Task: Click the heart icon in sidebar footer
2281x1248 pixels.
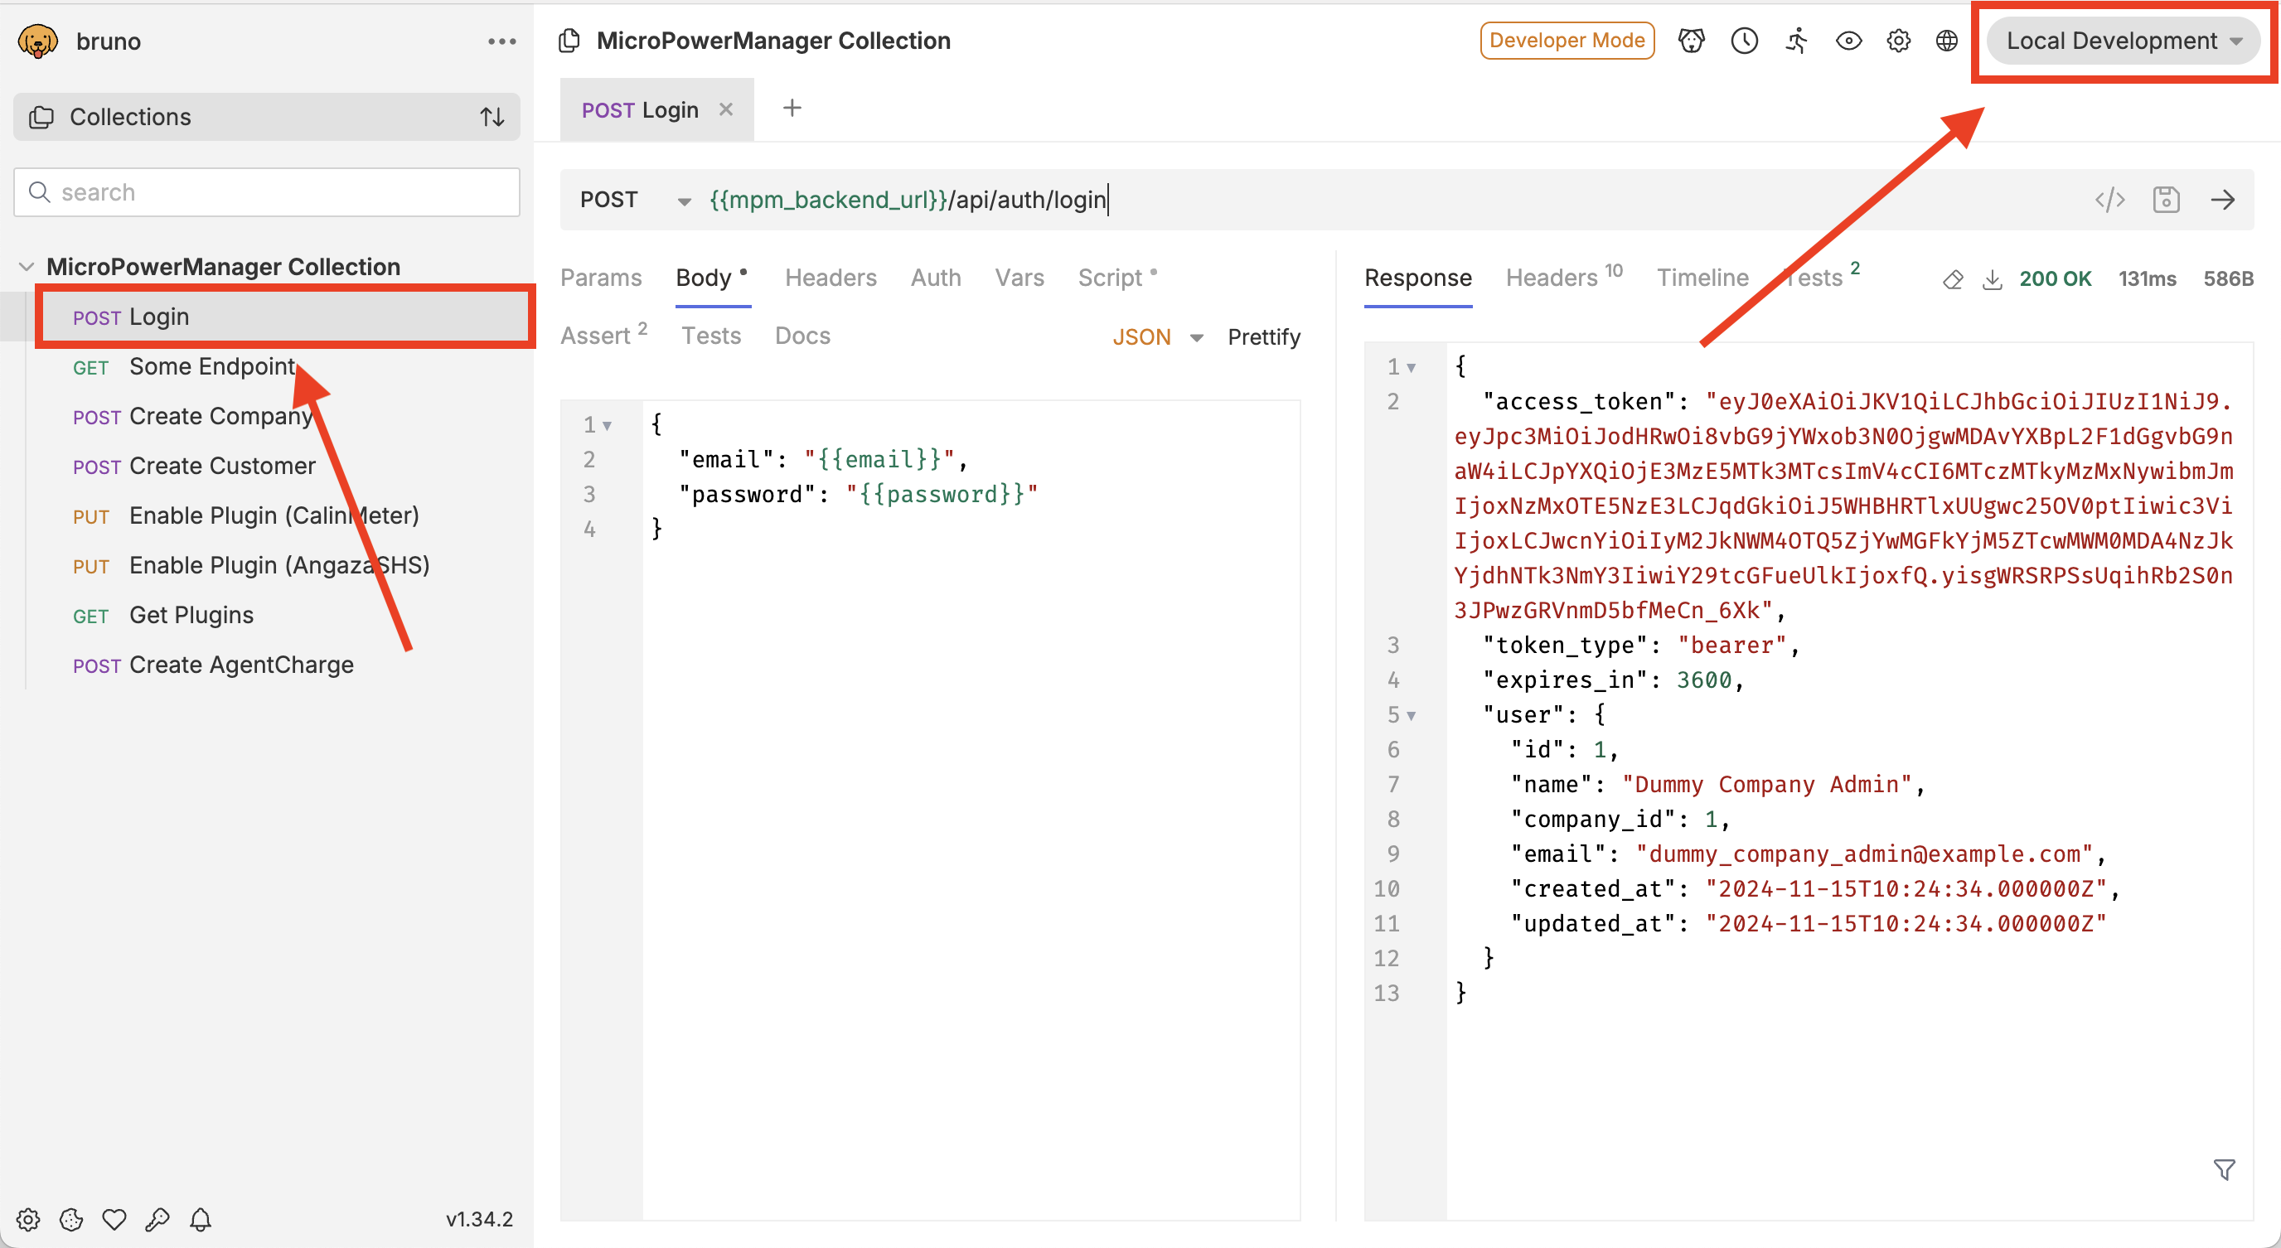Action: (114, 1219)
